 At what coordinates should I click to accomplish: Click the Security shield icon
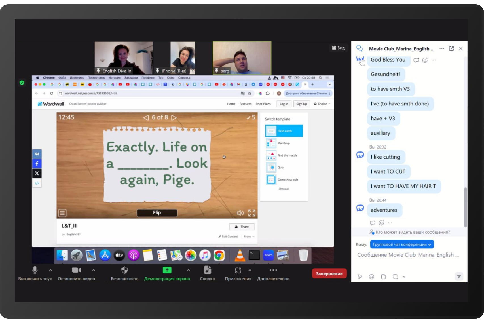[124, 270]
